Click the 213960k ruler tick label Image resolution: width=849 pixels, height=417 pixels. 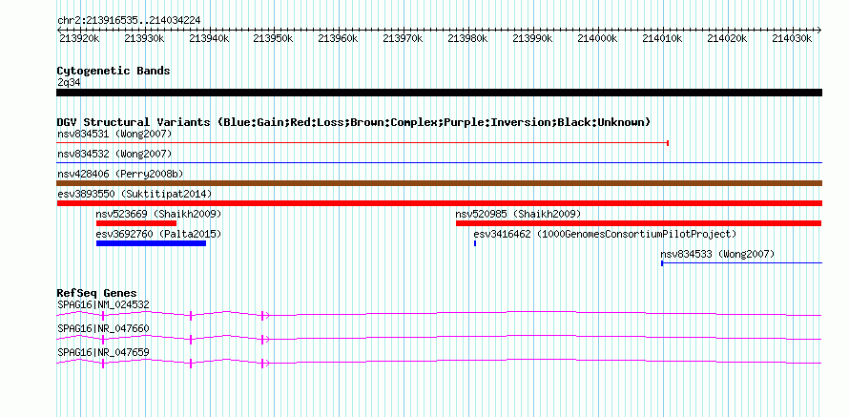click(338, 38)
